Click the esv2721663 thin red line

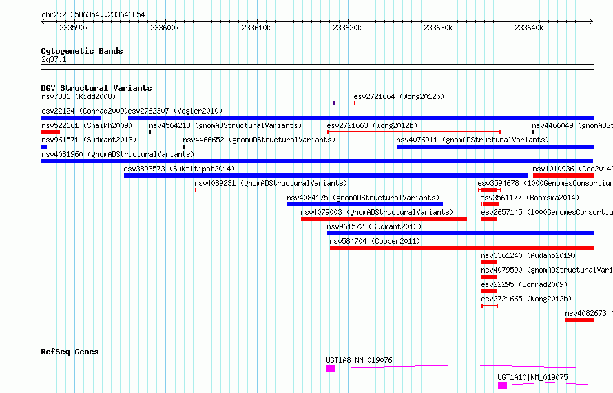(414, 132)
